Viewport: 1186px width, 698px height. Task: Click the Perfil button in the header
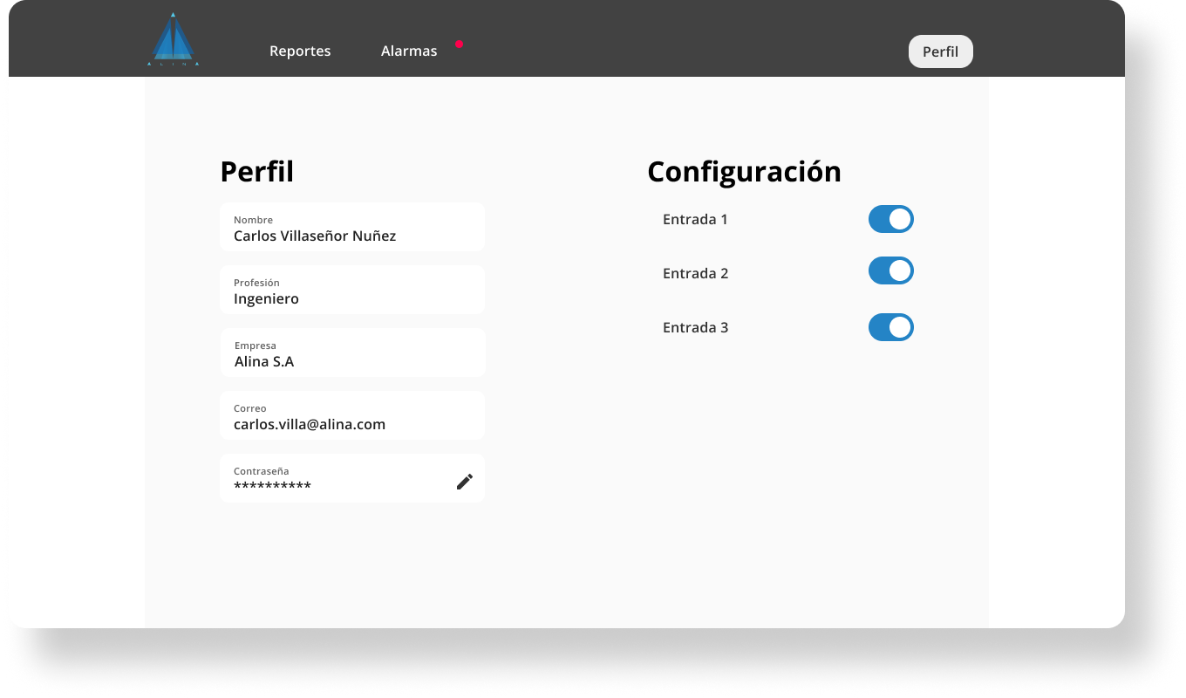(940, 51)
